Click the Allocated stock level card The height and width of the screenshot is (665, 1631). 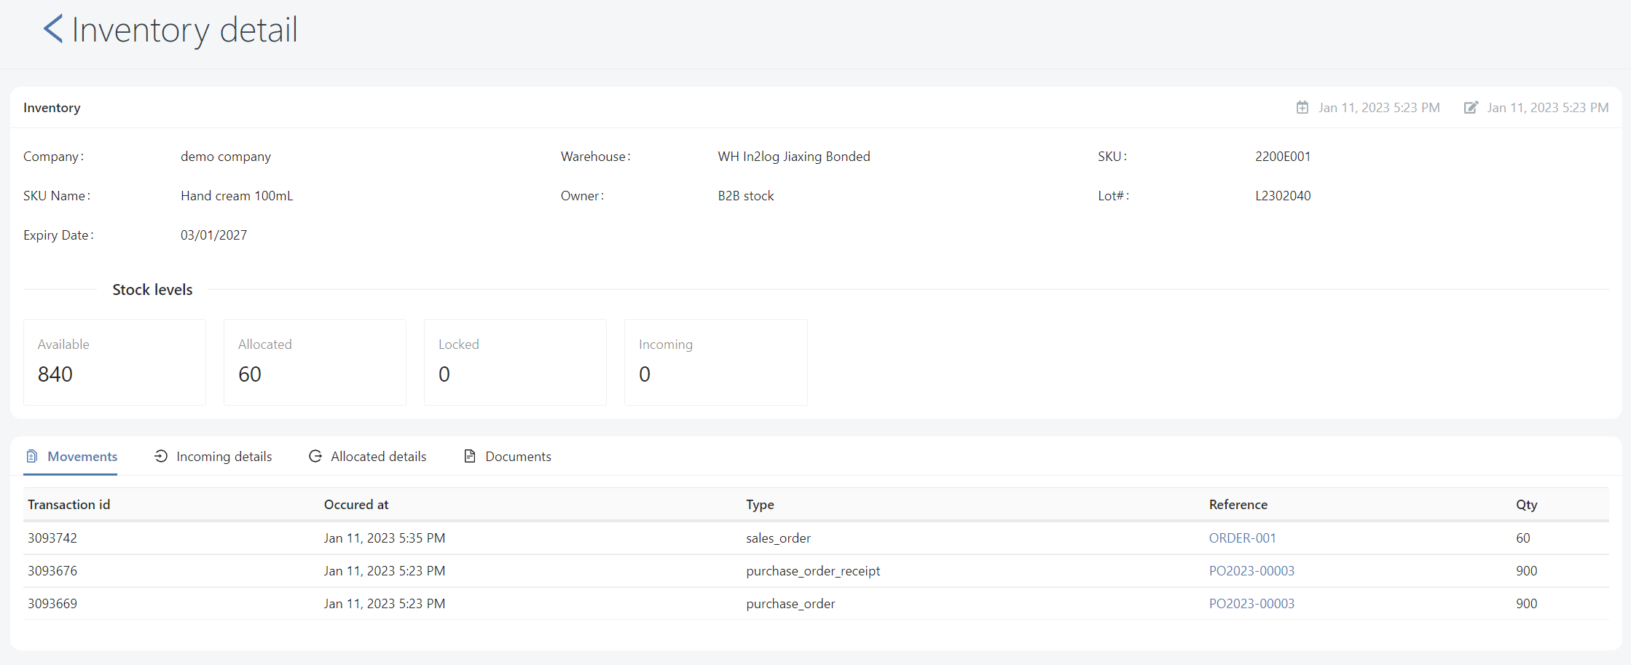pos(315,362)
